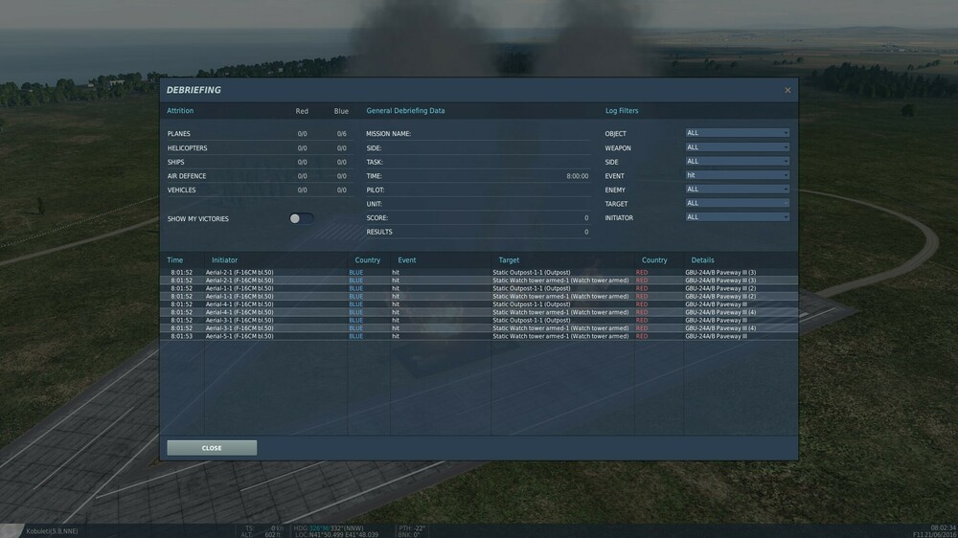This screenshot has width=958, height=538.
Task: Open the EVENT filter dropdown set to hit
Action: (737, 175)
